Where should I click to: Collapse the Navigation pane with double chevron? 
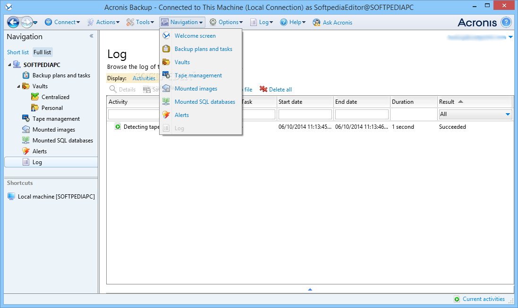click(92, 36)
